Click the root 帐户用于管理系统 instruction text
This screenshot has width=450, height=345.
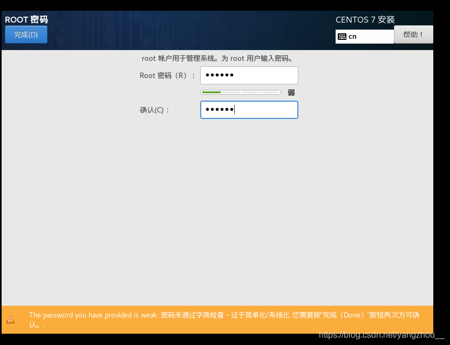(x=217, y=59)
